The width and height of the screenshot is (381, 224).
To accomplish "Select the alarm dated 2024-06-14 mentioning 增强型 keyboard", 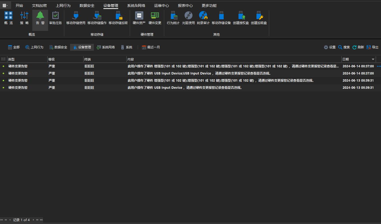I will 190,66.
